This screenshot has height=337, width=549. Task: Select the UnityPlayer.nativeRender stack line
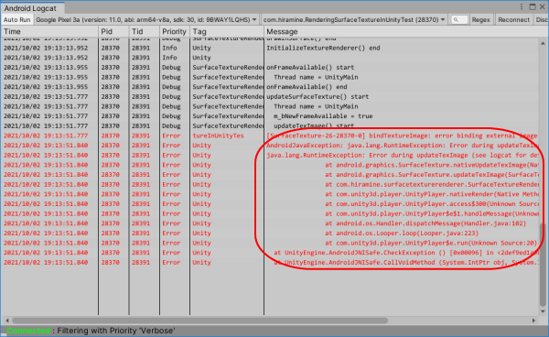pyautogui.click(x=432, y=194)
